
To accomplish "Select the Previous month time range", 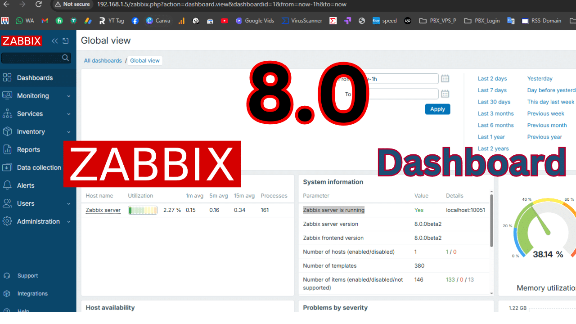I will click(547, 126).
